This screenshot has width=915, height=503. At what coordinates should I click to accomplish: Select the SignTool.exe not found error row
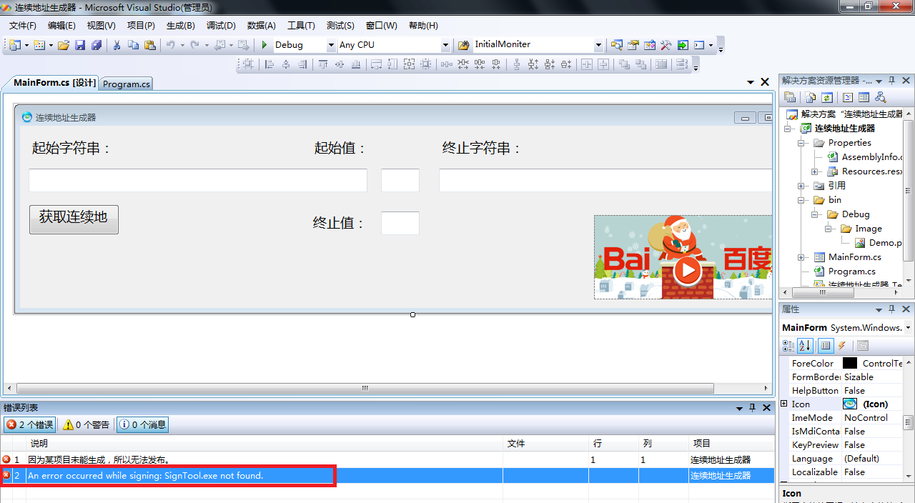[387, 475]
